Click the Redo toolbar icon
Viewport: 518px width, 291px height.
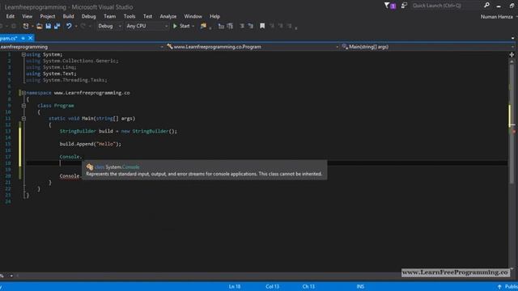83,26
